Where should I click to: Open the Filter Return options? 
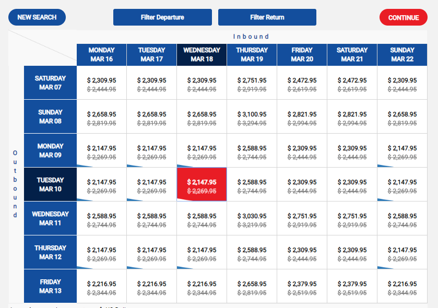267,17
